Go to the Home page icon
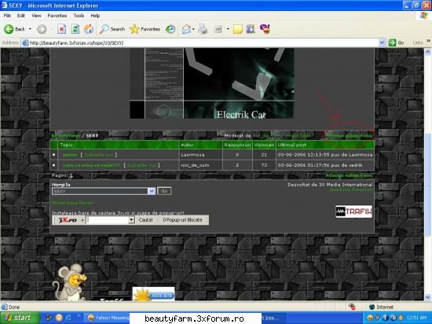The height and width of the screenshot is (324, 432). point(89,29)
